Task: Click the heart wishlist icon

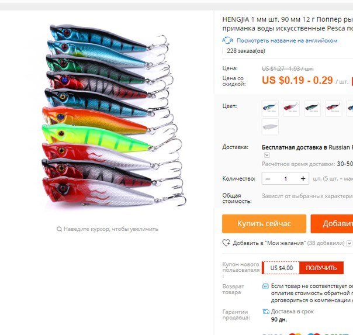Action: point(226,243)
